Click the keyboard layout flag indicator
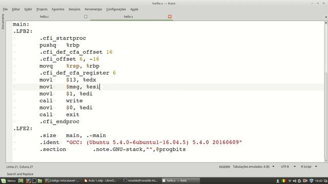This screenshot has width=328, height=184. (x=284, y=180)
